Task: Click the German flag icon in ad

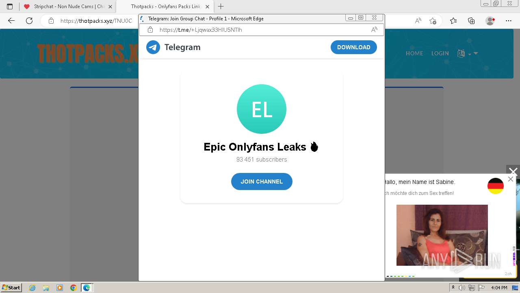Action: [x=496, y=186]
